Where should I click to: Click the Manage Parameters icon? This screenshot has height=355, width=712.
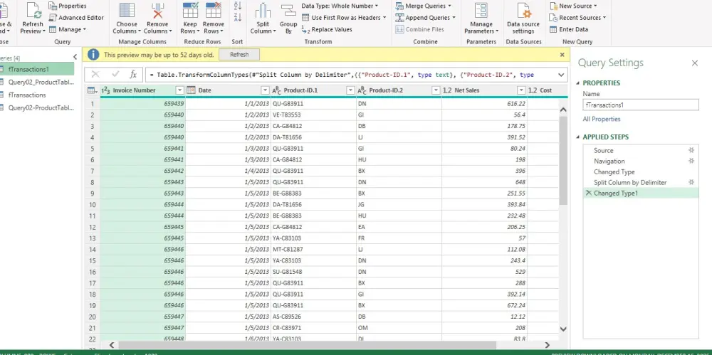point(481,11)
